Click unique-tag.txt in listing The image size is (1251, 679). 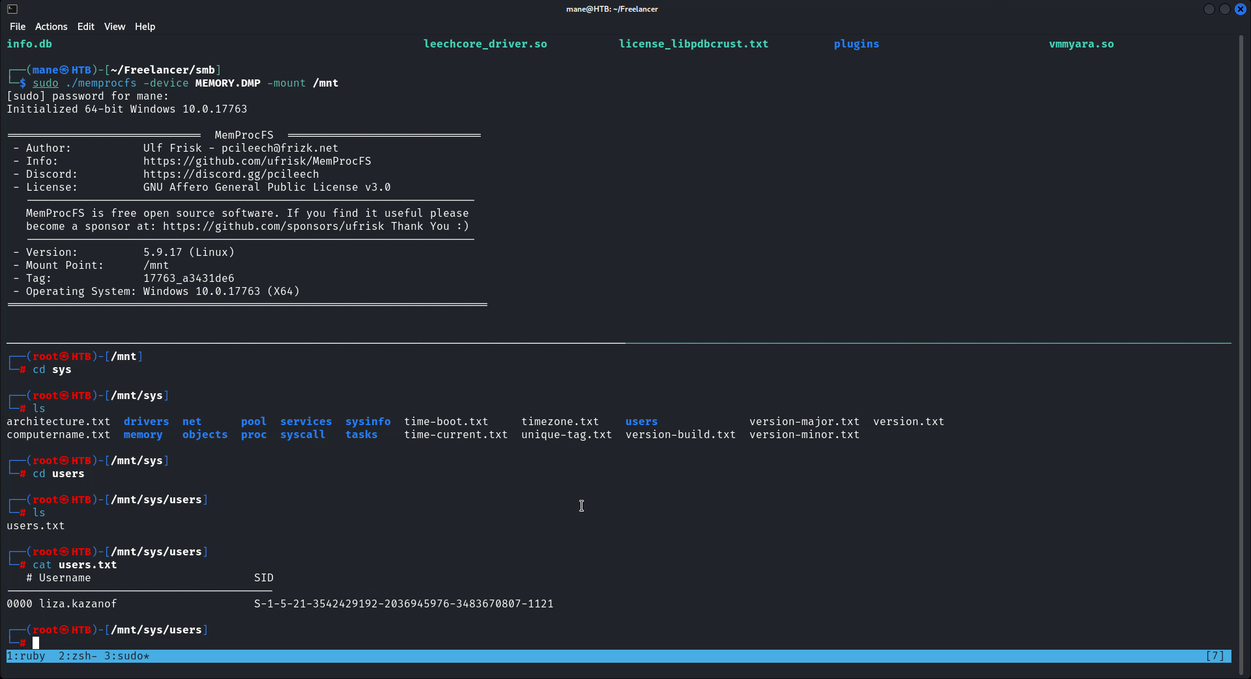click(567, 435)
